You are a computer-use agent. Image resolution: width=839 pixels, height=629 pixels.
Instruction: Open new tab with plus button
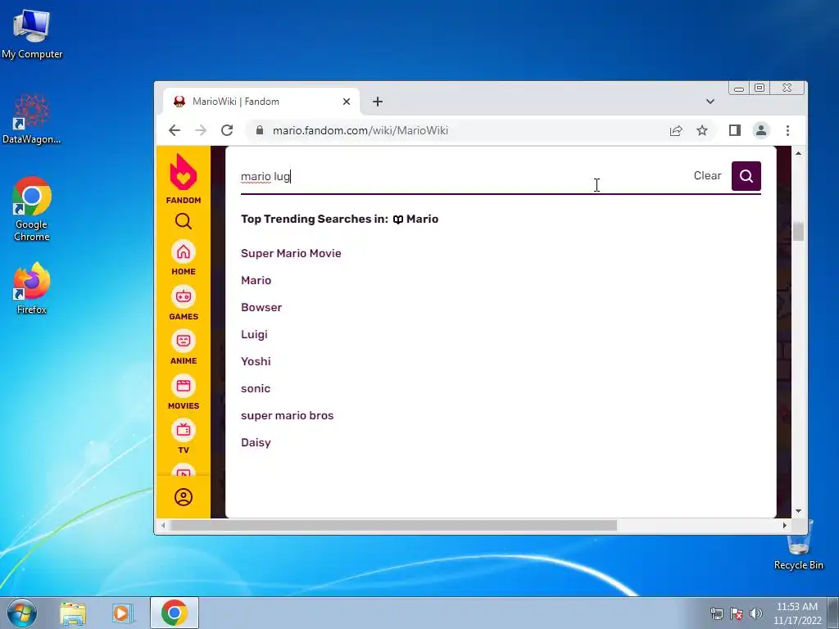[x=377, y=102]
